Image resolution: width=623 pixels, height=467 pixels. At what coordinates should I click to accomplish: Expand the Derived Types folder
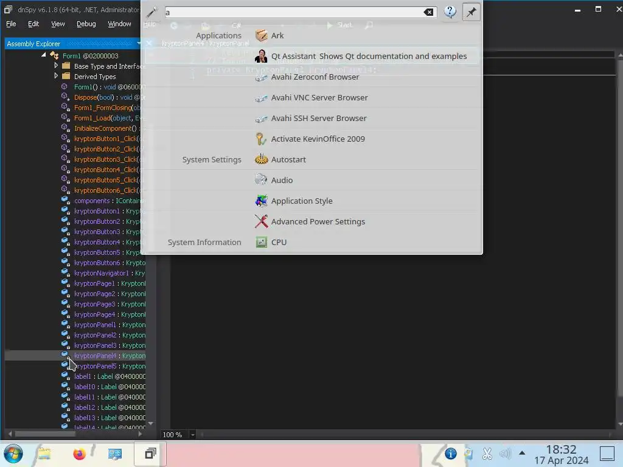(x=56, y=76)
